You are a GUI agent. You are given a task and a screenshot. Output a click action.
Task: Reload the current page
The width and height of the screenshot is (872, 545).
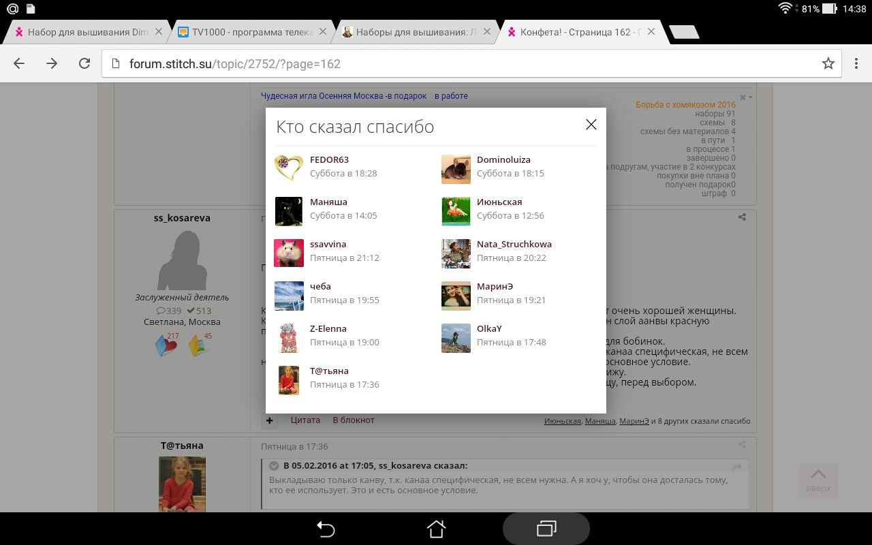click(84, 63)
